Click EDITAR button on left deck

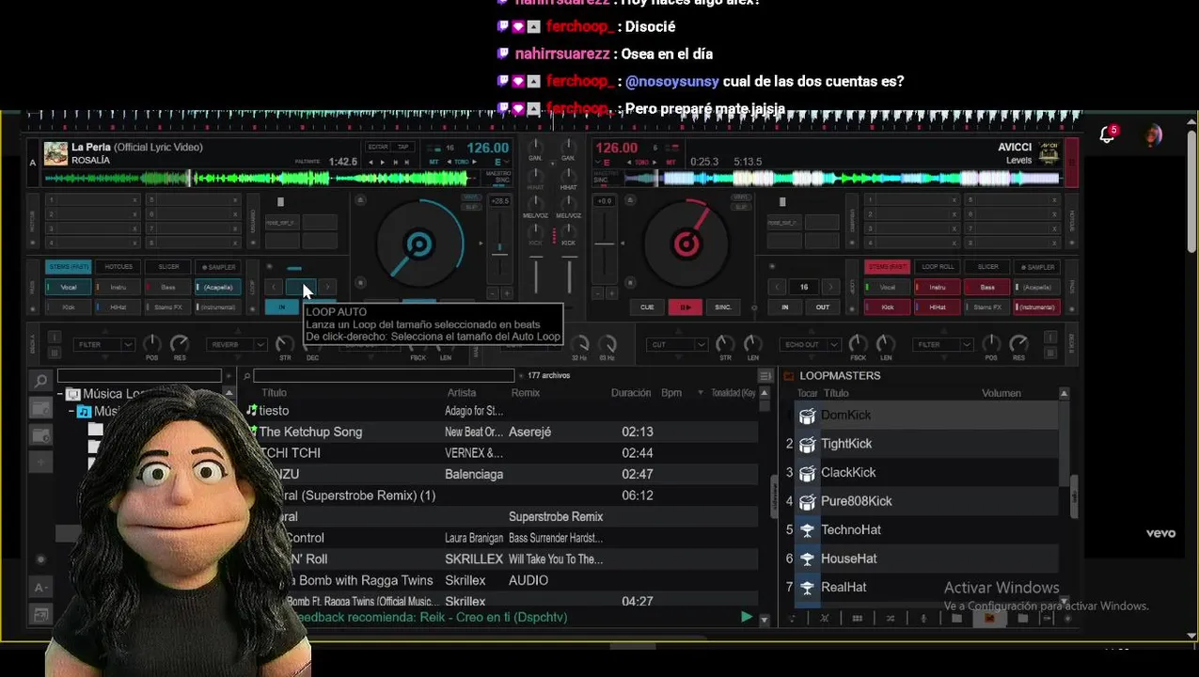[378, 147]
